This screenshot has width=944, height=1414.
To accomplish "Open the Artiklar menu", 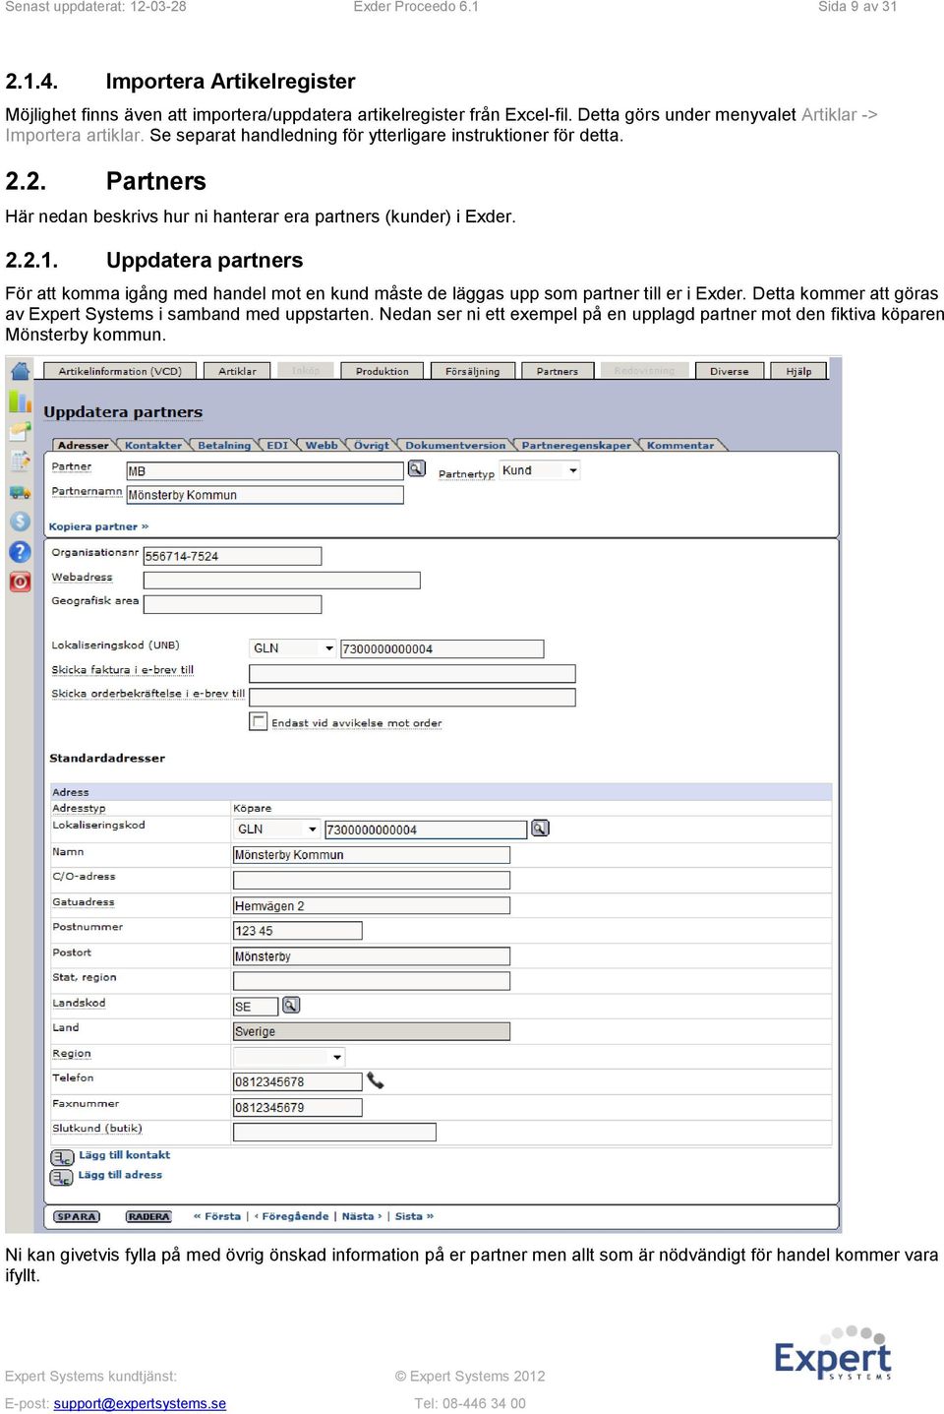I will [237, 371].
